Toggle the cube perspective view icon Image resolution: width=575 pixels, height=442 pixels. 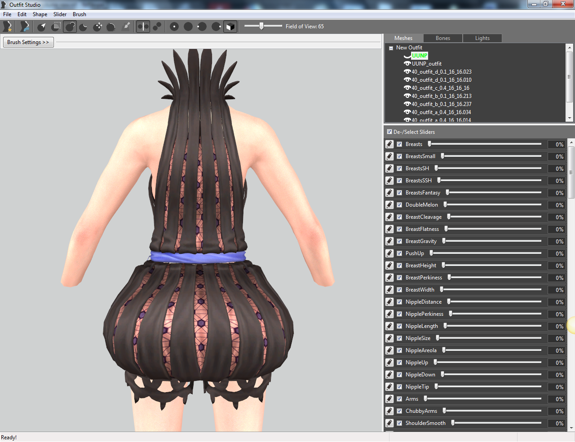(230, 27)
